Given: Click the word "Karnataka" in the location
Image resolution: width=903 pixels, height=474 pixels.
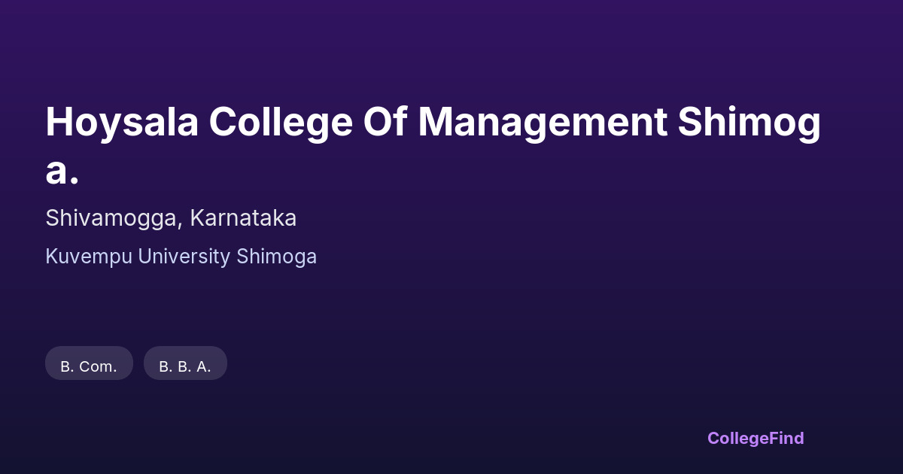Looking at the screenshot, I should tap(243, 218).
